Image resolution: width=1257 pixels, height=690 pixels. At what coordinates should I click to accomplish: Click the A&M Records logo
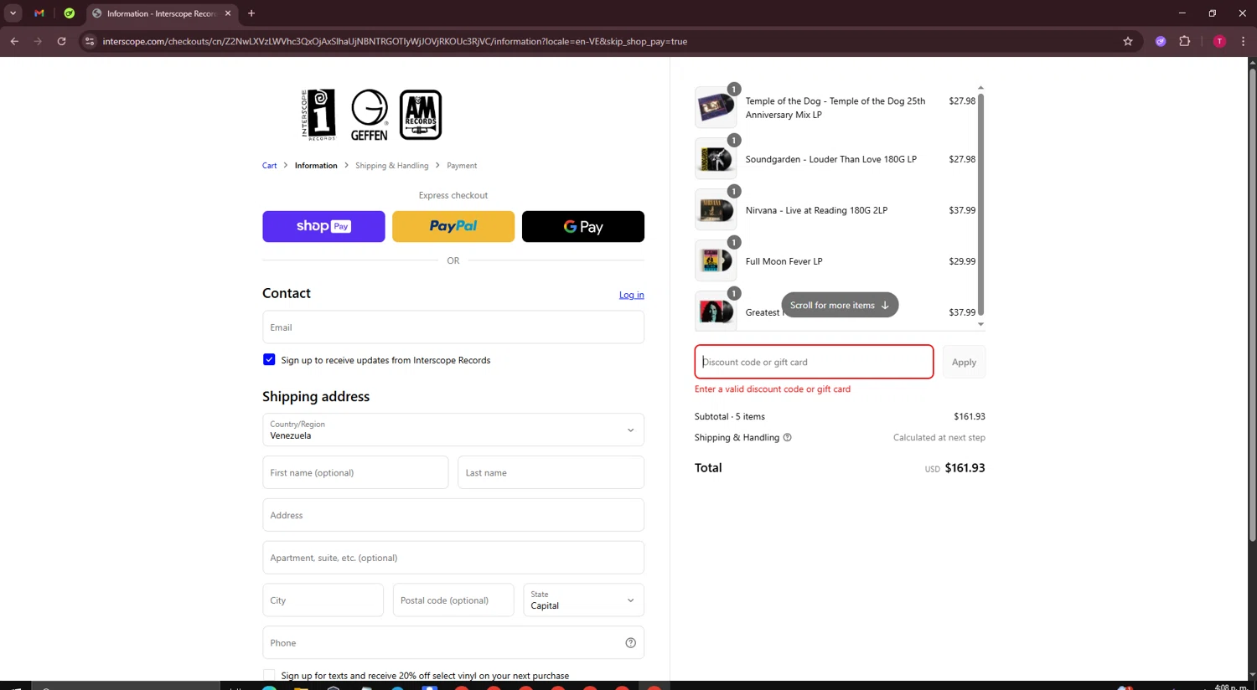[421, 115]
